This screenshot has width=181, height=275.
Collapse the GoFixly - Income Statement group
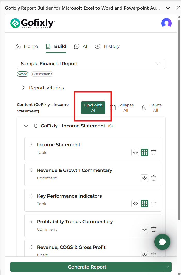click(26, 126)
